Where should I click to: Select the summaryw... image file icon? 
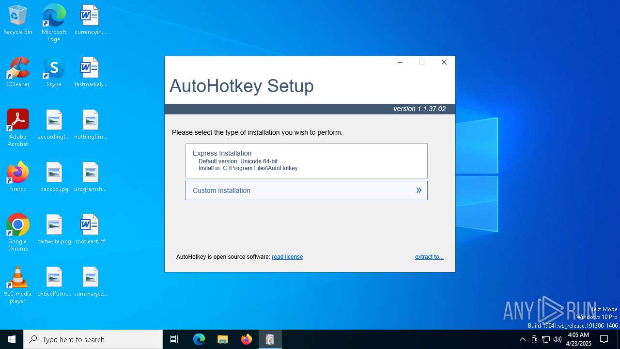click(x=90, y=282)
